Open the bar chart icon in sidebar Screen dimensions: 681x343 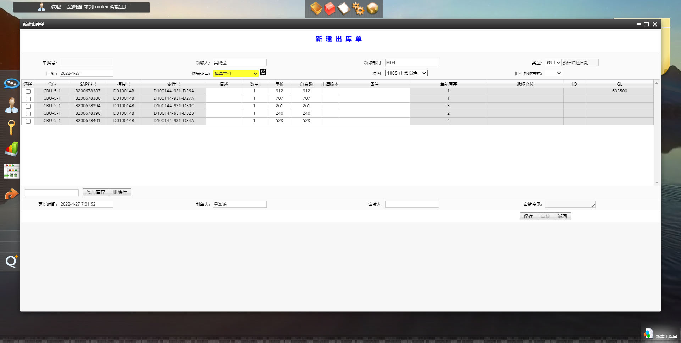11,149
